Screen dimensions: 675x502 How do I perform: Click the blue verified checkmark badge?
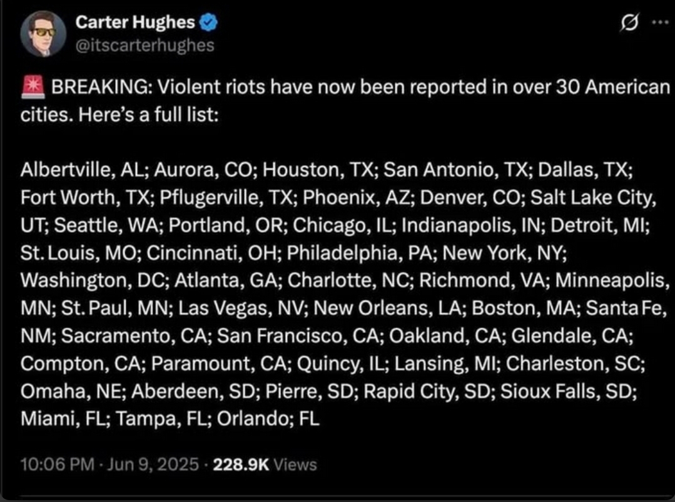click(209, 24)
